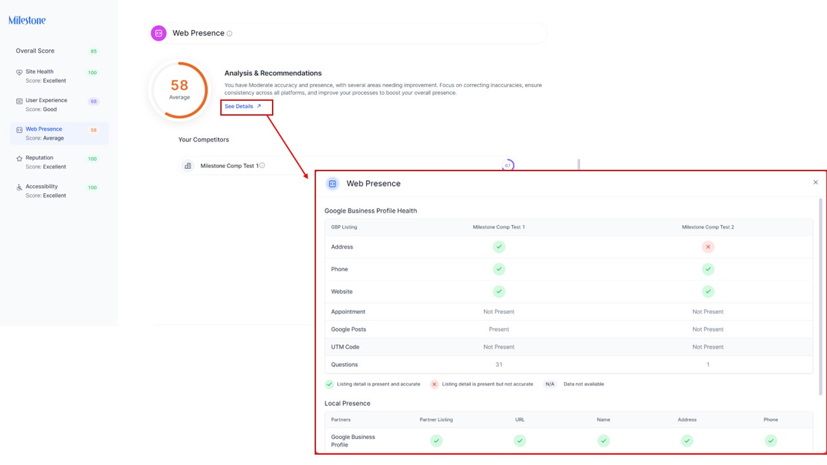Click the Accessibility wheelchair icon

pyautogui.click(x=19, y=187)
